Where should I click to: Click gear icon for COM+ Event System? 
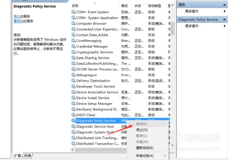point(73,12)
